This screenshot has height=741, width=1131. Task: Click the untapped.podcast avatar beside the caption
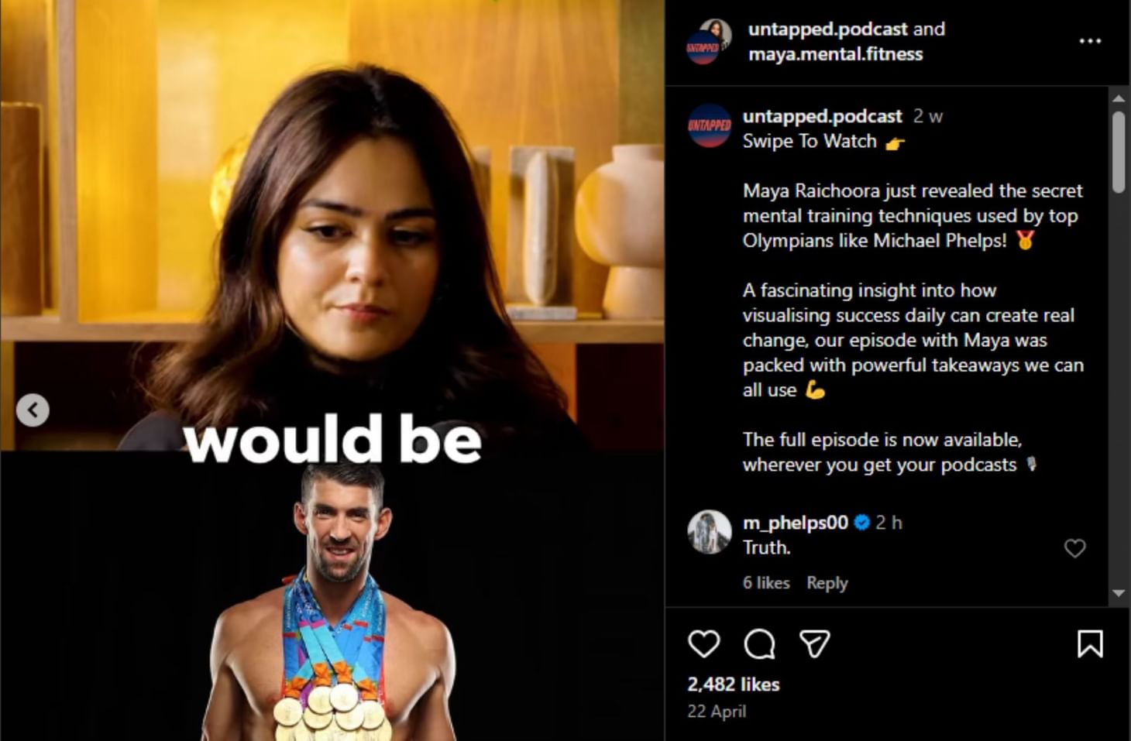click(709, 125)
